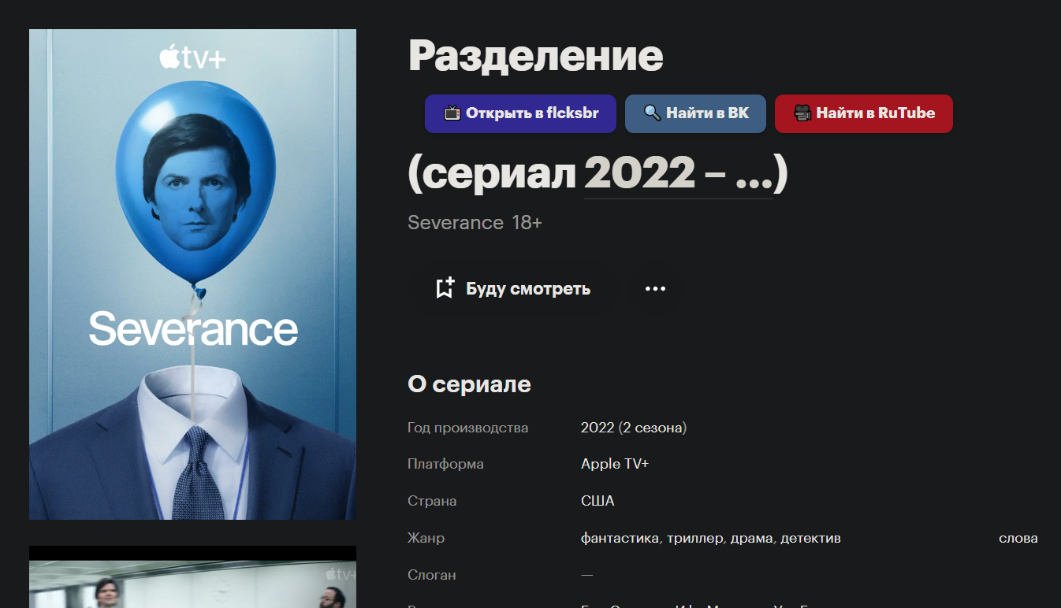Click the Apple TV+ platform link
1061x608 pixels.
(615, 464)
